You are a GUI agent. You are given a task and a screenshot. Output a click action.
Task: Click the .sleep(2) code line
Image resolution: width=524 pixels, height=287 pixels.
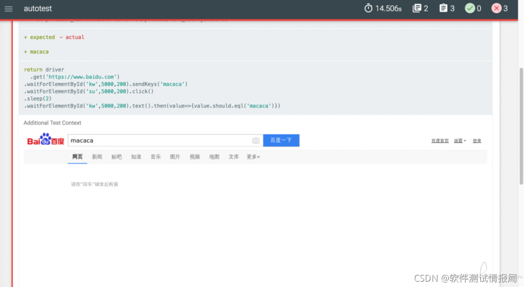tap(38, 99)
